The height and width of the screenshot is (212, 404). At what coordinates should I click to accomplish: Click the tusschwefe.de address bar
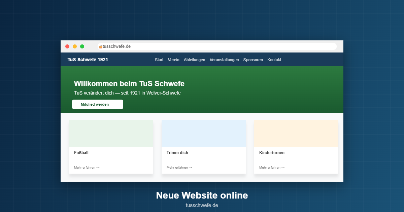tap(217, 46)
